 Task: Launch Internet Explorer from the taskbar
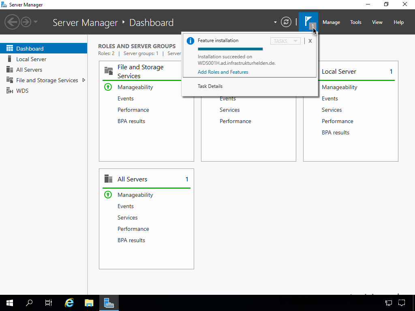69,303
